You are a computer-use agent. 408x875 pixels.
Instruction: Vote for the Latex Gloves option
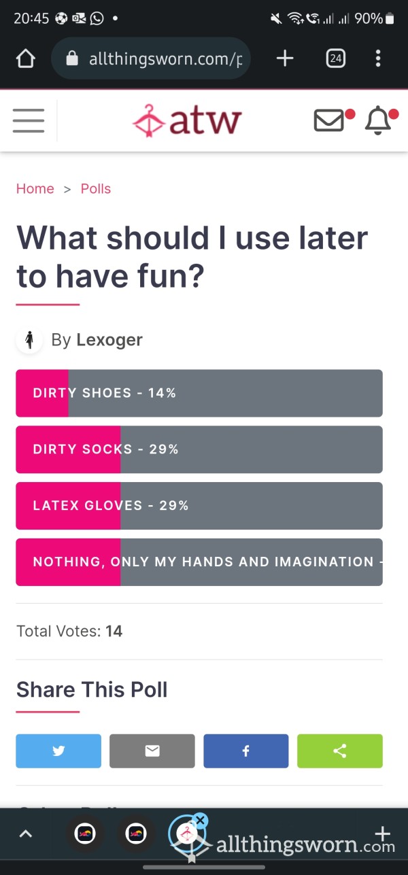[x=199, y=506]
